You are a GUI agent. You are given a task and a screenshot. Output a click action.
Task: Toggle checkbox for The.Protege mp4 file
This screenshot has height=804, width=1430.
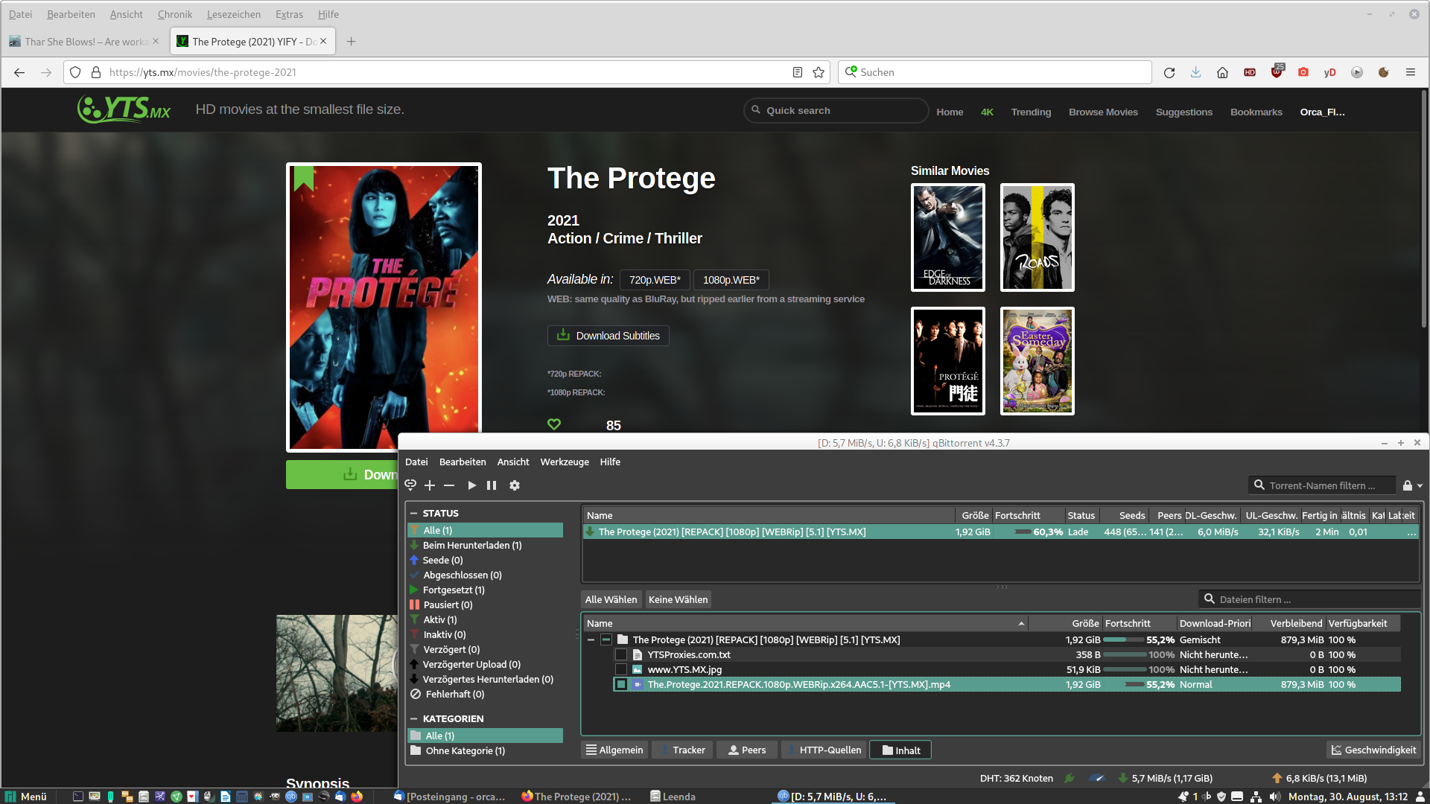[x=620, y=684]
